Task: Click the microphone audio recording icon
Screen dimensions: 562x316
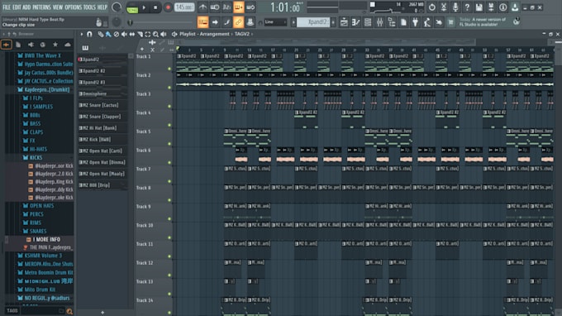Action: coord(455,7)
